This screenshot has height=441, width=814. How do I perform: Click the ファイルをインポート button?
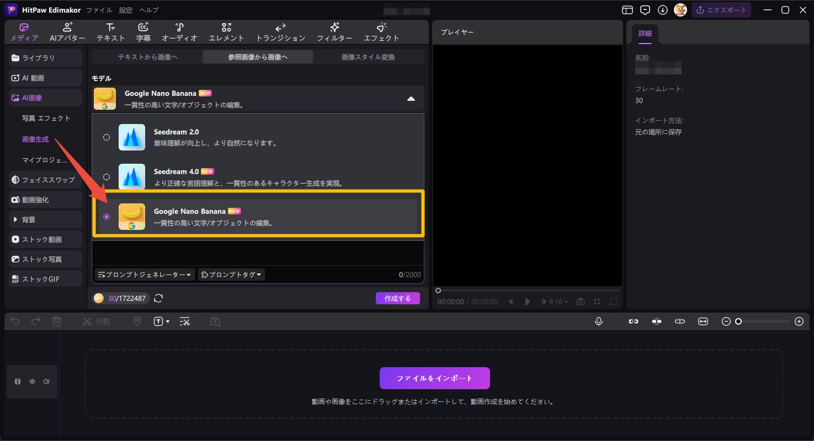(x=434, y=378)
